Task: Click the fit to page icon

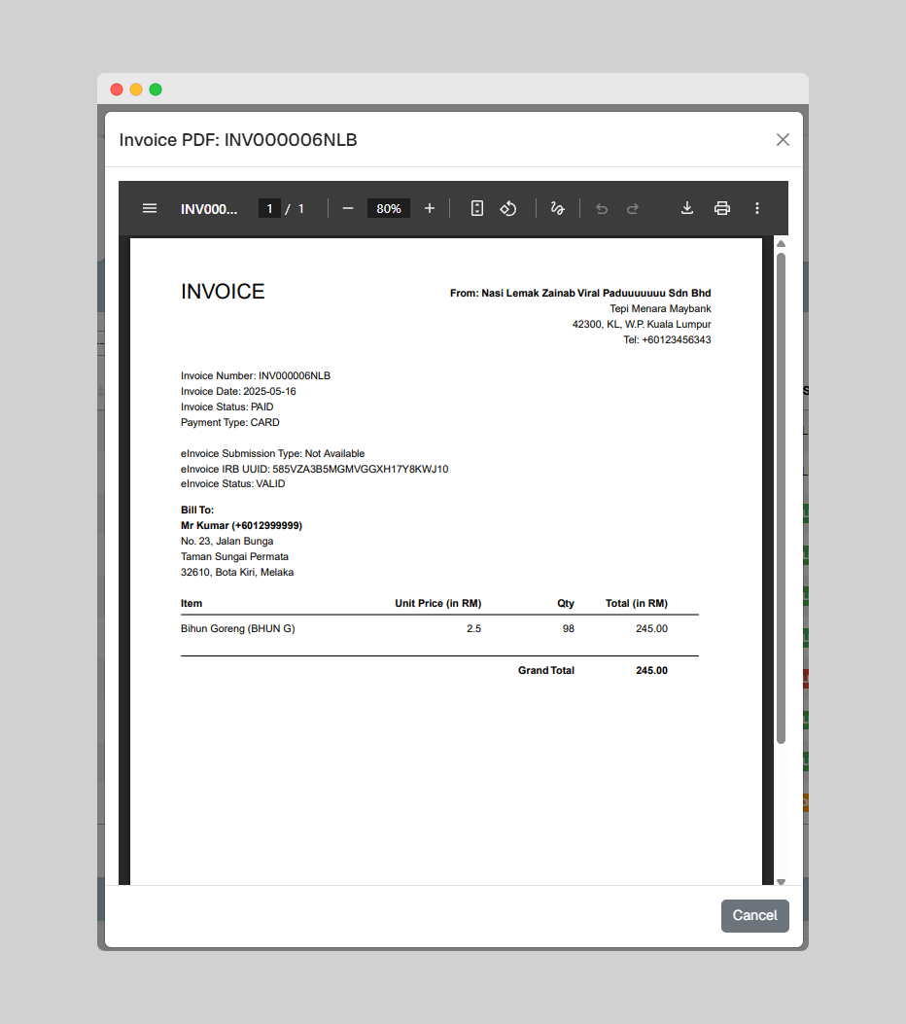Action: click(x=477, y=208)
